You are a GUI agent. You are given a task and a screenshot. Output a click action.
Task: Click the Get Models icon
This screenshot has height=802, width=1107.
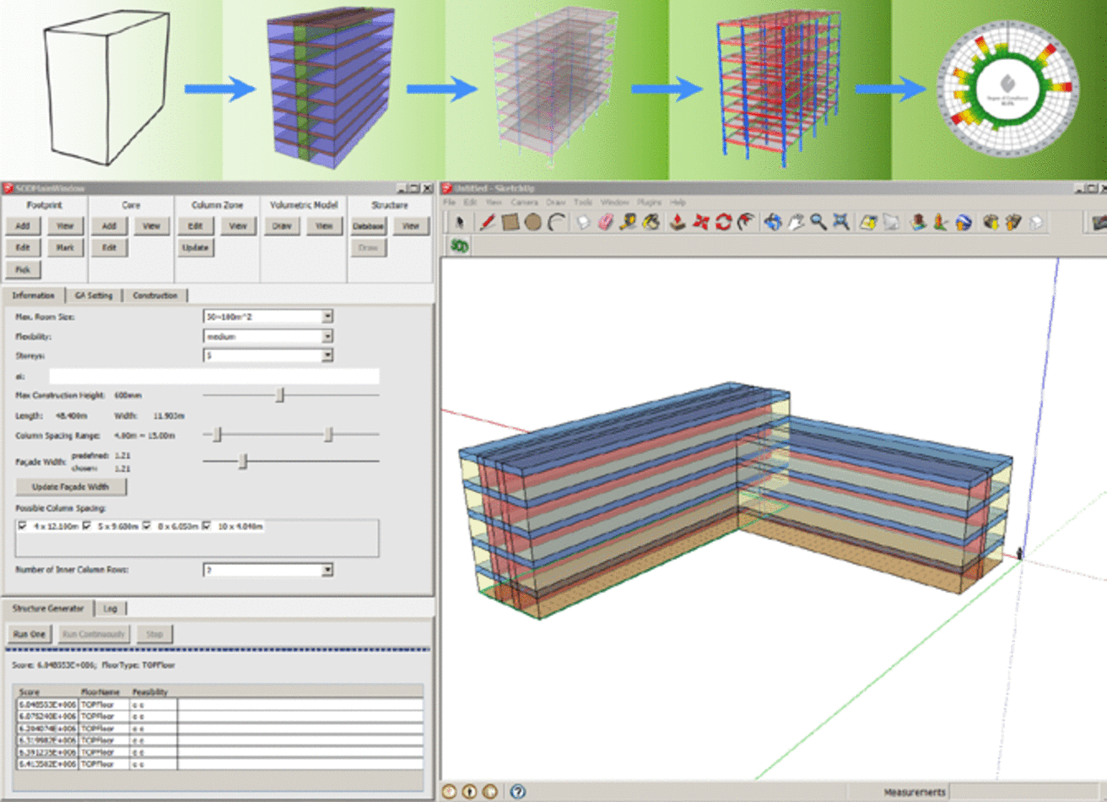coord(991,222)
